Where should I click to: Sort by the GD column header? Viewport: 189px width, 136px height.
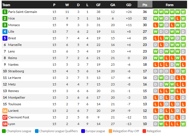(x=129, y=5)
